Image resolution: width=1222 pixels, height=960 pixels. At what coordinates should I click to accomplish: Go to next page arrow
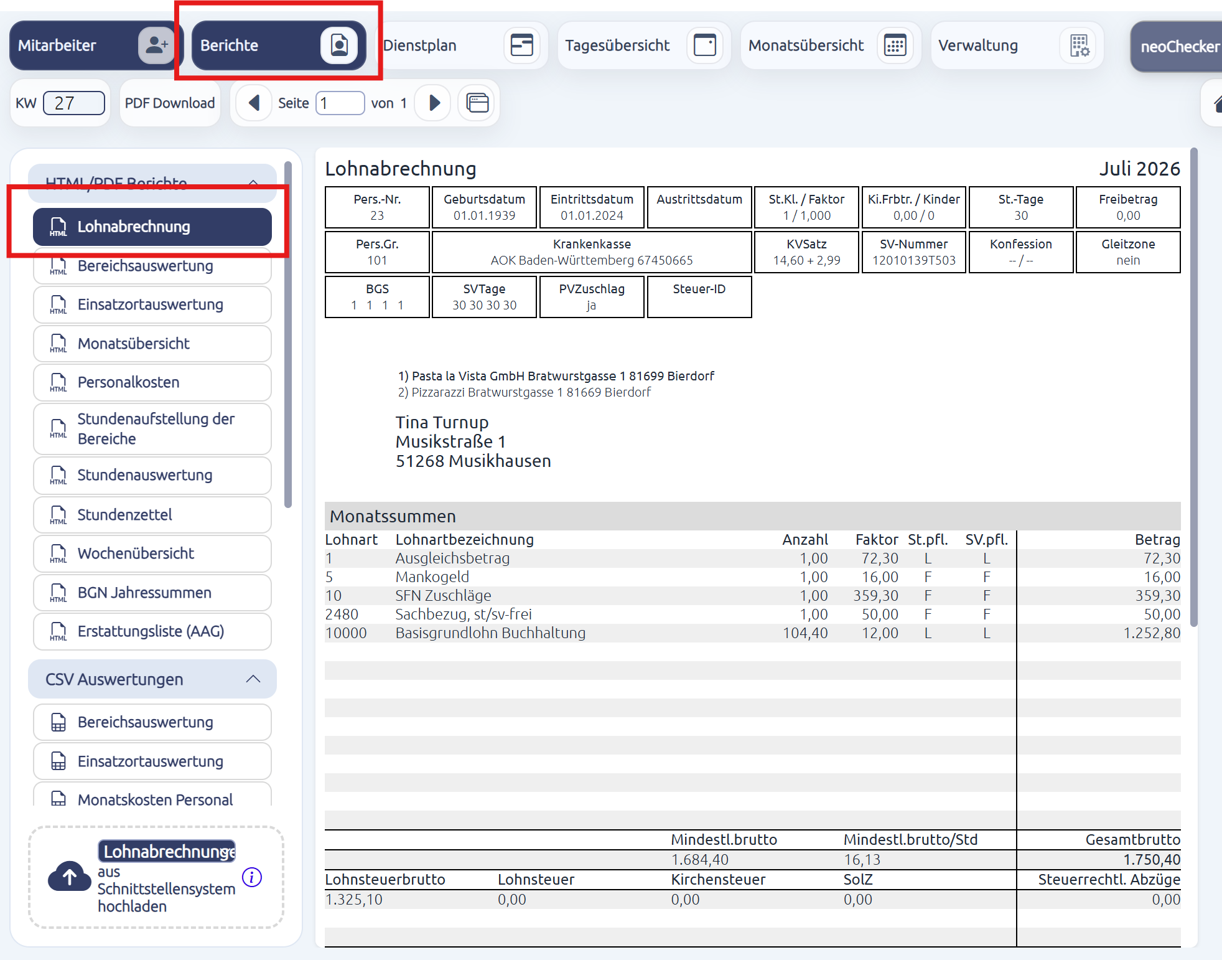click(x=434, y=103)
